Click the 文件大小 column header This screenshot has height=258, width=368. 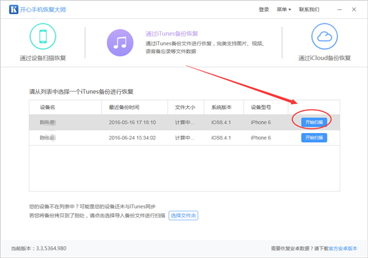[x=185, y=107]
